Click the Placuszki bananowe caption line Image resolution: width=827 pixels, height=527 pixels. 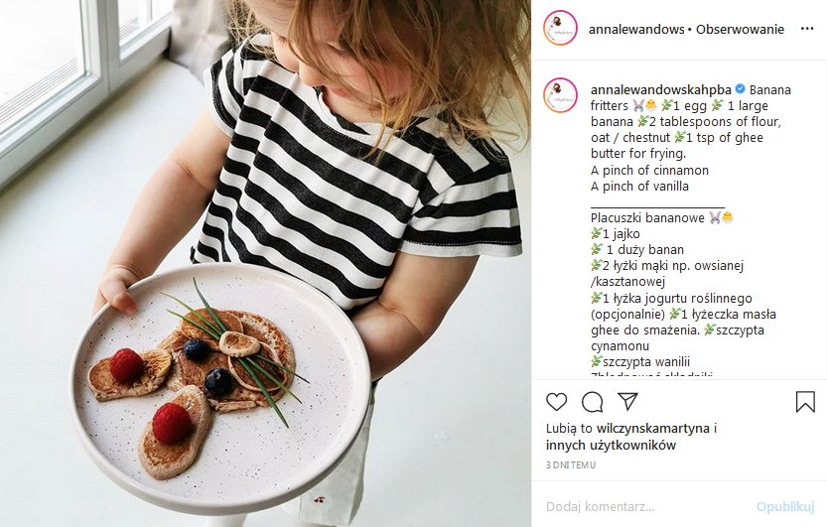[x=647, y=218]
